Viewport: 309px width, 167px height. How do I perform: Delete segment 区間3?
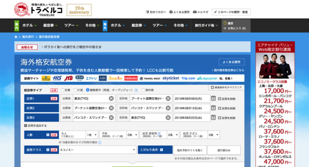click(227, 118)
